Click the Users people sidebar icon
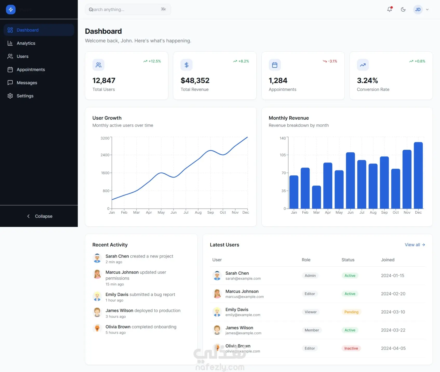 [10, 56]
